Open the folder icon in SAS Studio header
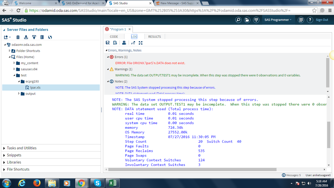The image size is (334, 188). pyautogui.click(x=247, y=20)
